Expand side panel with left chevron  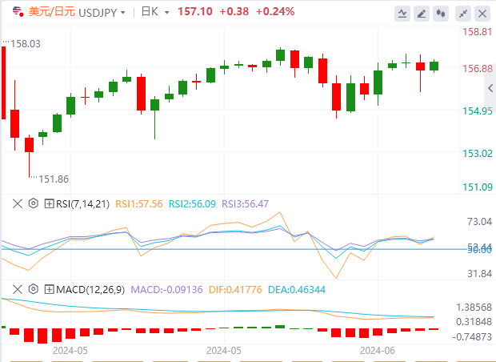[x=490, y=88]
